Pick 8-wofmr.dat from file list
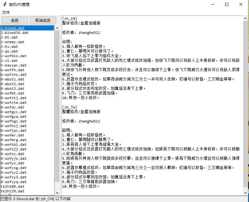This screenshot has height=202, width=249. (x=12, y=135)
